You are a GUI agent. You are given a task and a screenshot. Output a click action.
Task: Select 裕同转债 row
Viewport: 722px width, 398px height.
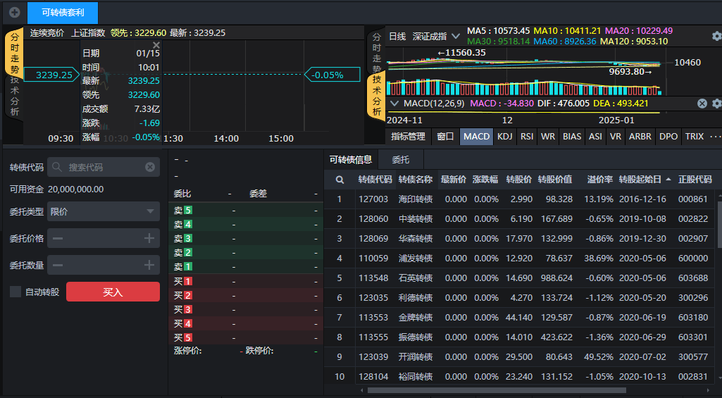point(521,376)
